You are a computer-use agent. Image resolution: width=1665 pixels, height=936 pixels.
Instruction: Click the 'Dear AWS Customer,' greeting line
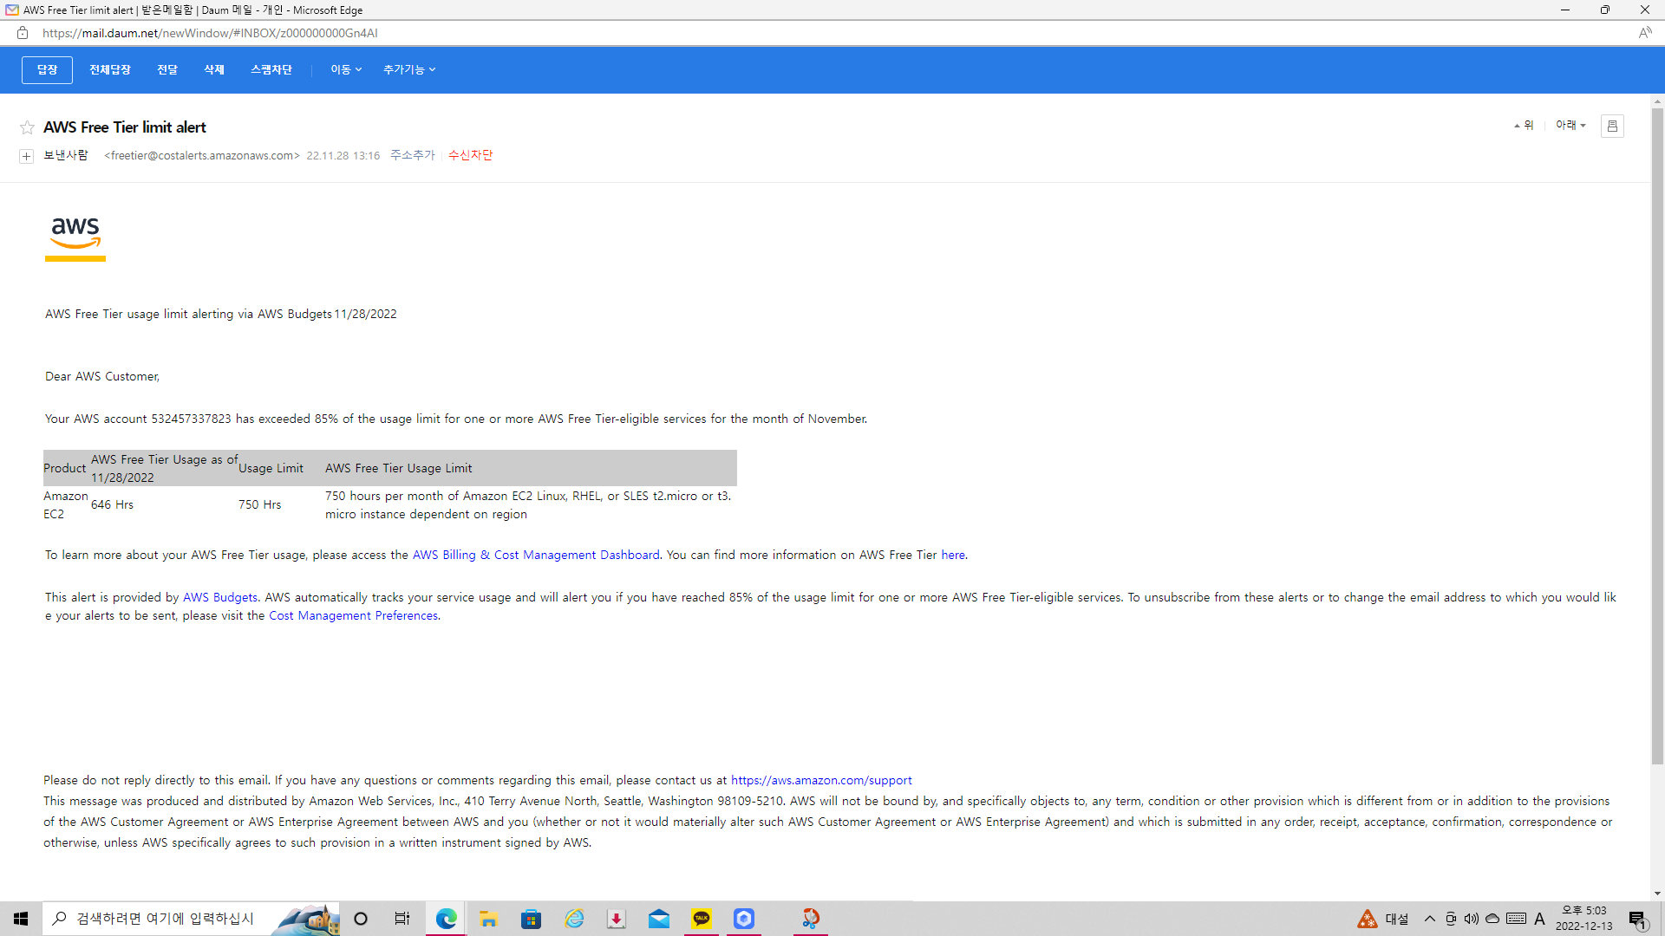pyautogui.click(x=102, y=376)
